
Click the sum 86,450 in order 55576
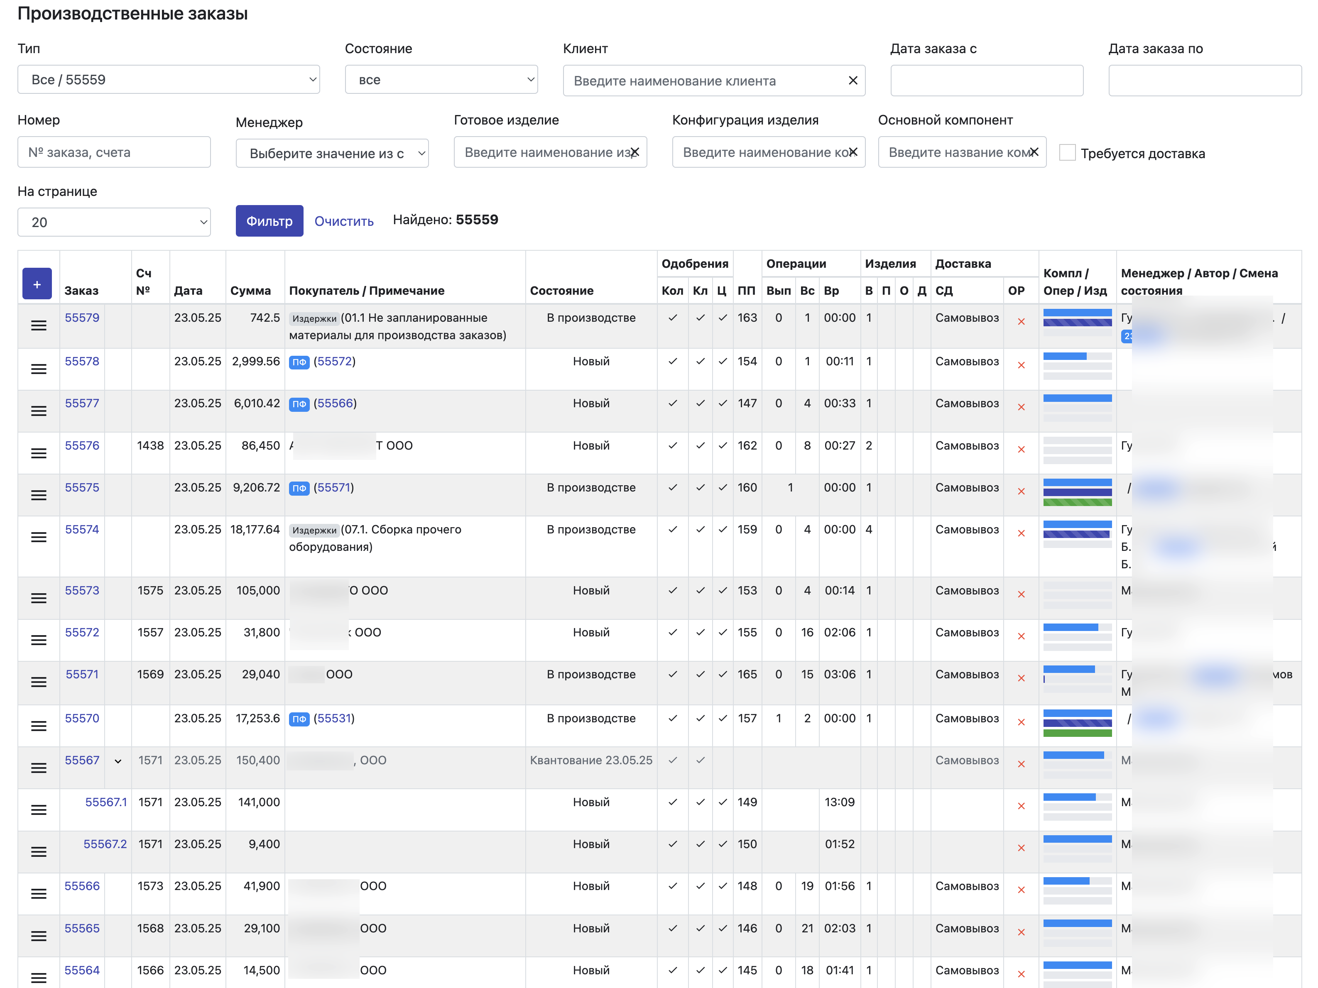pyautogui.click(x=260, y=445)
